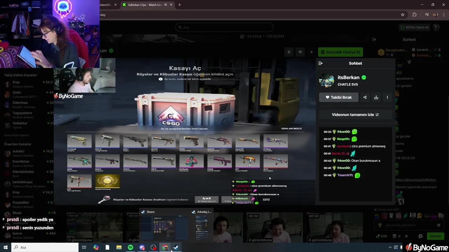Click the Windows taskbar Ara search box
449x252 pixels.
click(45, 247)
